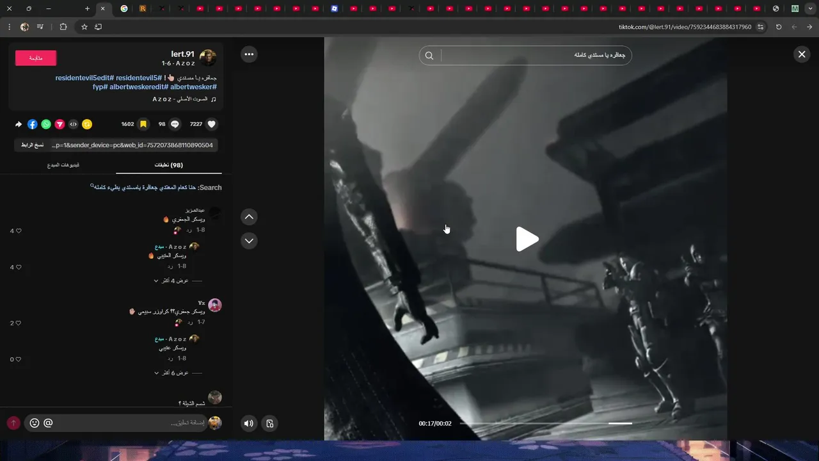This screenshot has width=819, height=461.
Task: Close the video viewer with the X
Action: point(802,54)
